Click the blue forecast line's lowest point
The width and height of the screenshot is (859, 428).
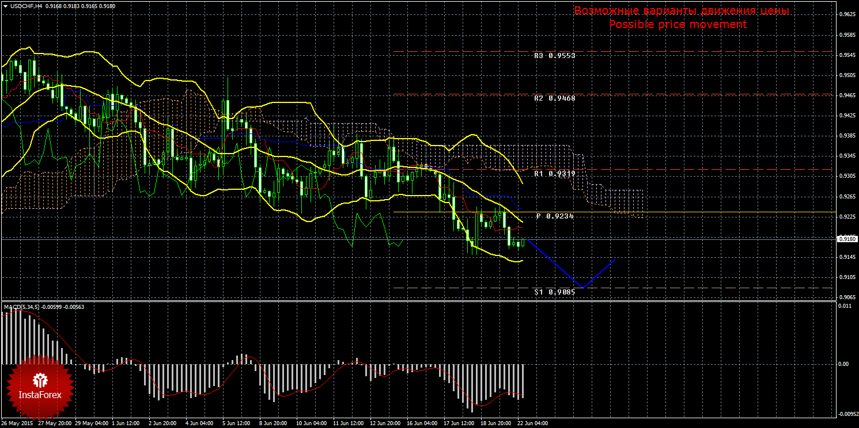click(583, 286)
